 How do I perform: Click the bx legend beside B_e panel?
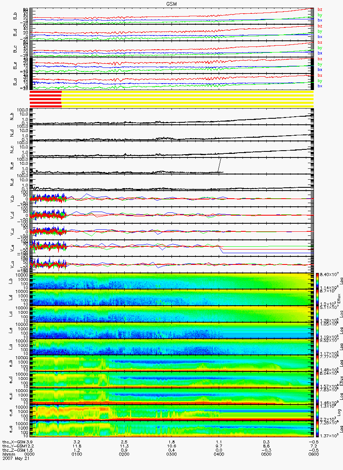(x=320, y=69)
